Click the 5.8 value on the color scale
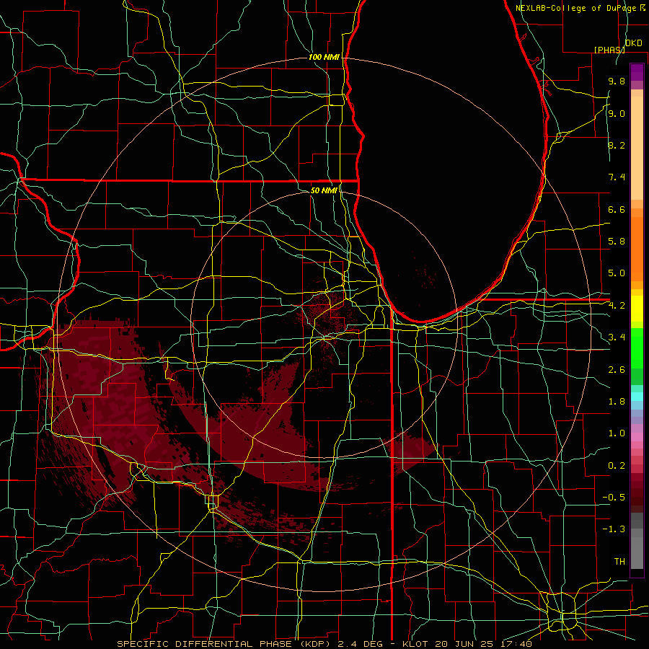649x649 pixels. [617, 242]
